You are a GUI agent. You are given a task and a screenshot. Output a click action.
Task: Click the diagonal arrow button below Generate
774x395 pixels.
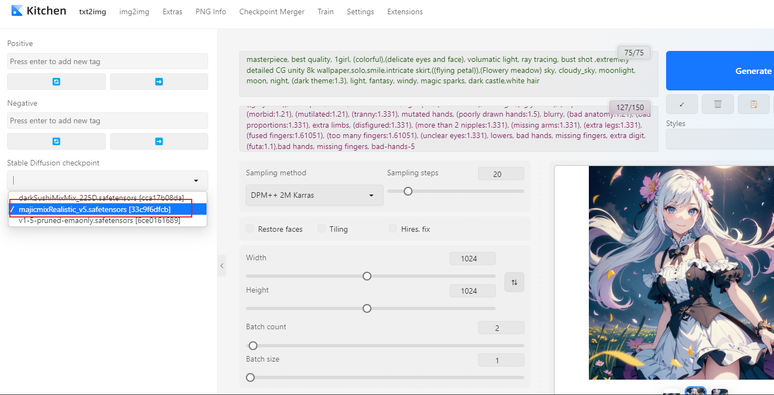point(681,104)
